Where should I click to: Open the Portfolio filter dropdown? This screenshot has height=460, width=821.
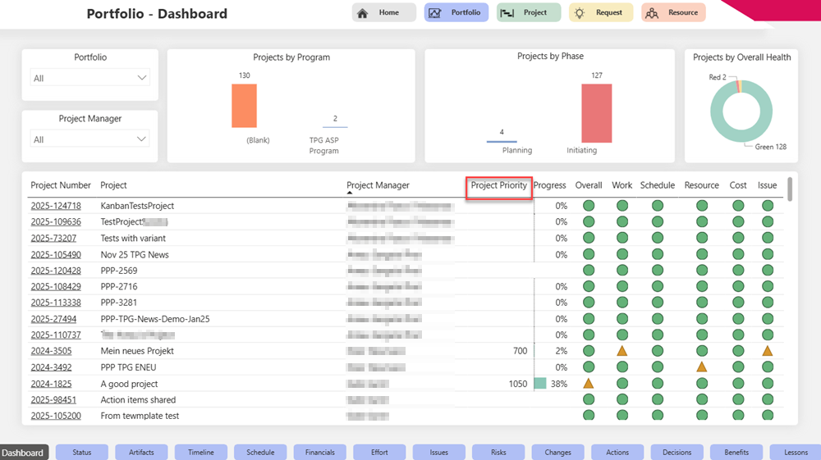click(x=90, y=78)
